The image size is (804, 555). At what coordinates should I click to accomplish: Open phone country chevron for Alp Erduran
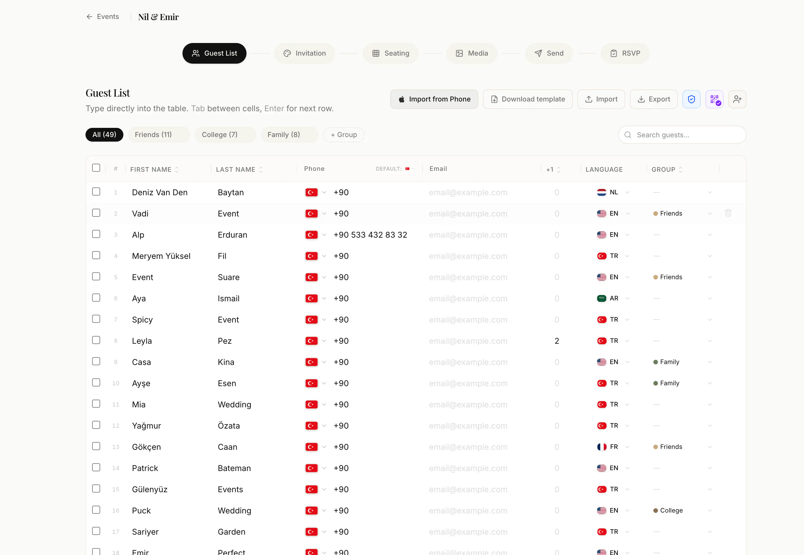click(324, 235)
